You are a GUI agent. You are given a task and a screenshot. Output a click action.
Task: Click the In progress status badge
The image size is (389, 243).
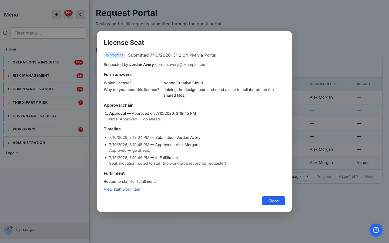[x=114, y=55]
